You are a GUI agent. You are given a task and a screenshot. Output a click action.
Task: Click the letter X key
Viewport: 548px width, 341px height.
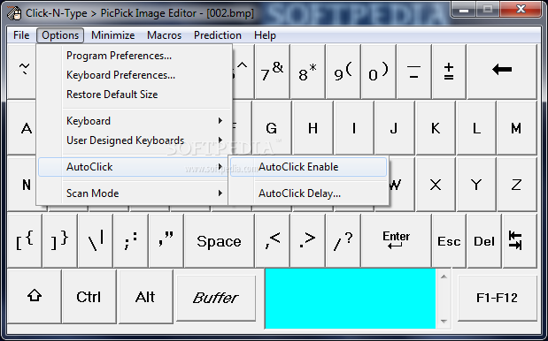pyautogui.click(x=436, y=184)
